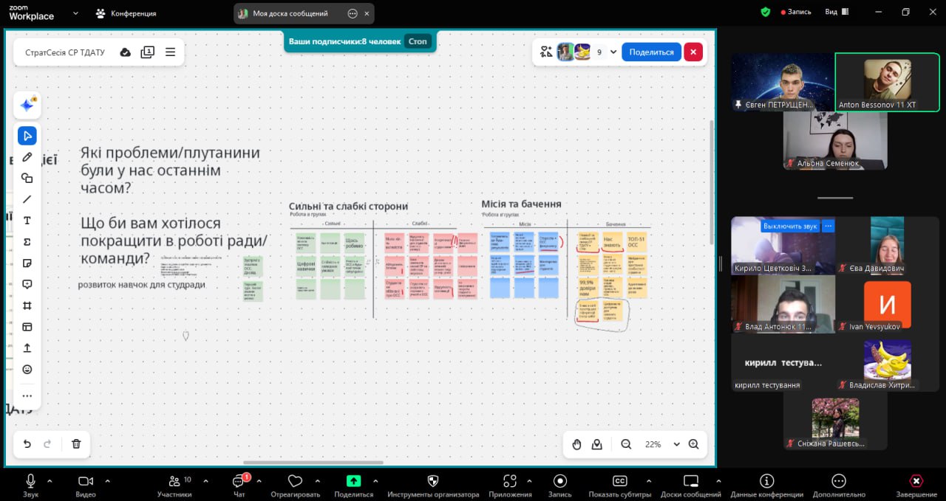Open the whiteboard pages panel
946x501 pixels.
coord(148,52)
